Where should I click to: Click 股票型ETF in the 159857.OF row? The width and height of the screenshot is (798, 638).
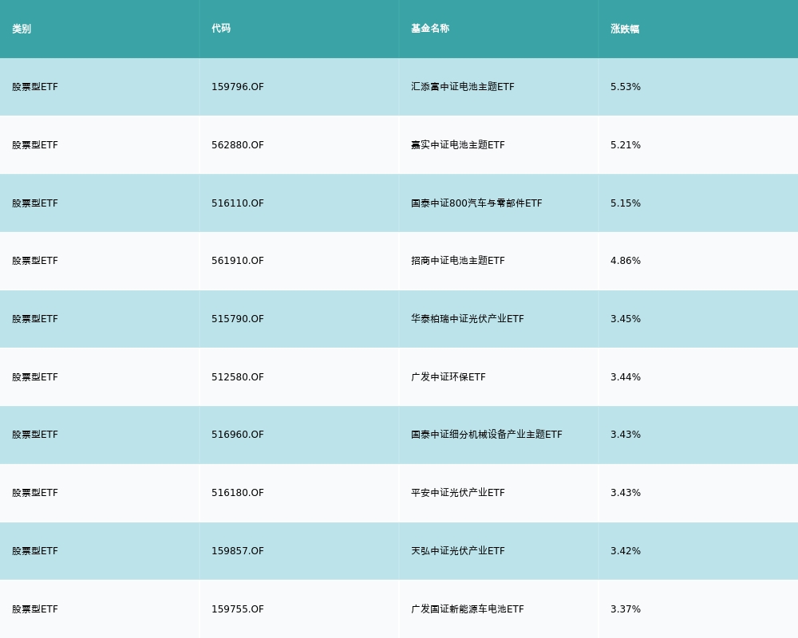[x=35, y=551]
